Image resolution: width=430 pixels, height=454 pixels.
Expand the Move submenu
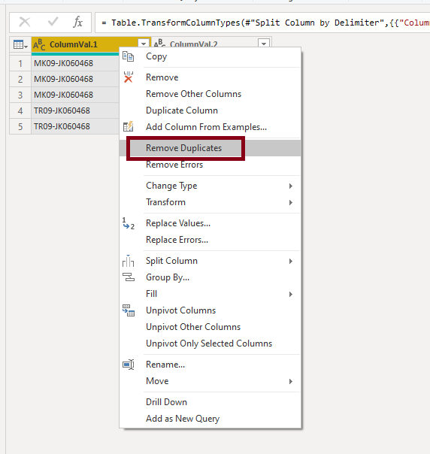pos(291,381)
